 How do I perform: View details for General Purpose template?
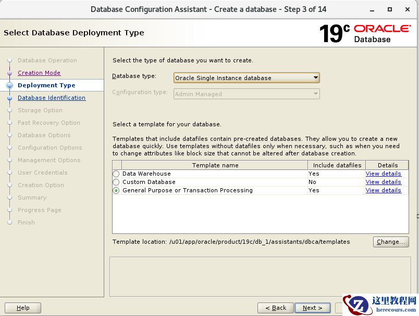(383, 190)
